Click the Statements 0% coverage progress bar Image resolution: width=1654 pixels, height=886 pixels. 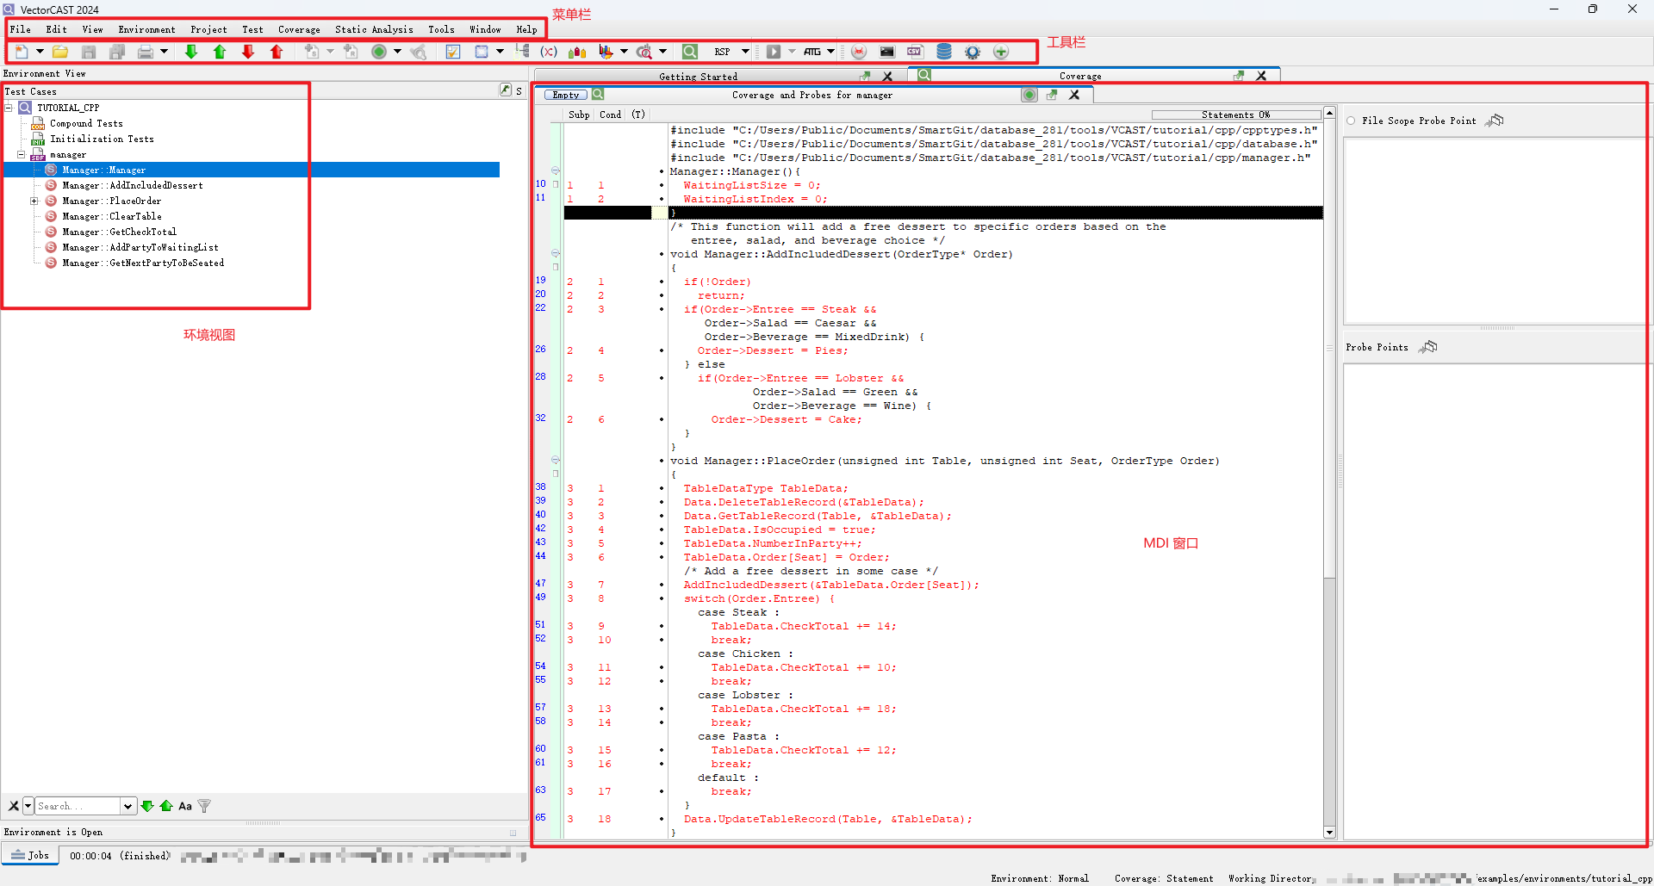(1236, 115)
